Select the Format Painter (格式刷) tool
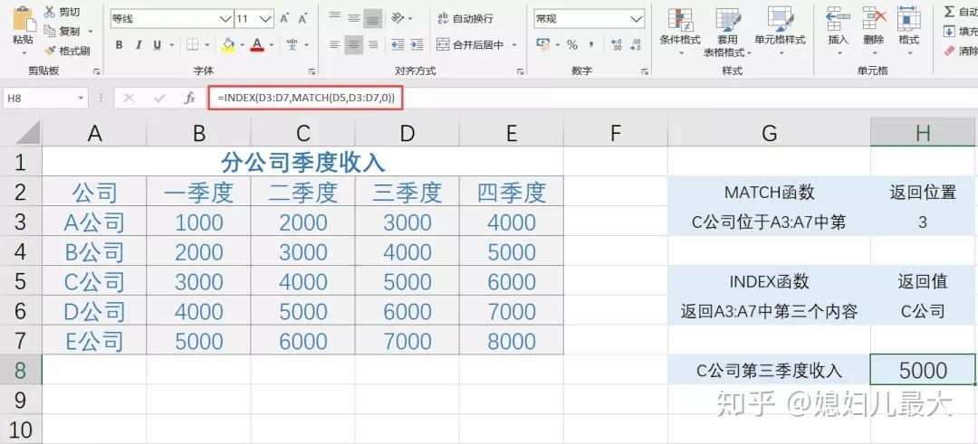This screenshot has width=978, height=444. [x=67, y=51]
